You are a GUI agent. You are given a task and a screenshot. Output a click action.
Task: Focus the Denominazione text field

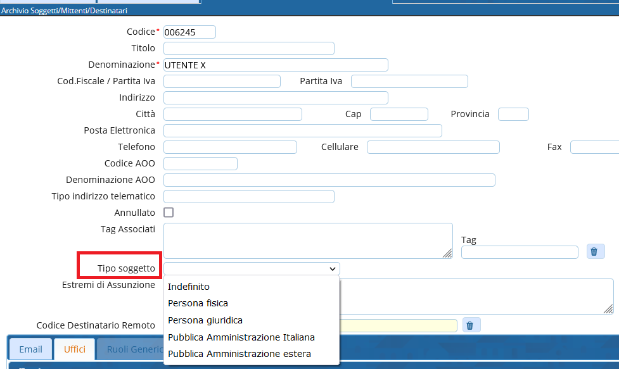tap(276, 65)
